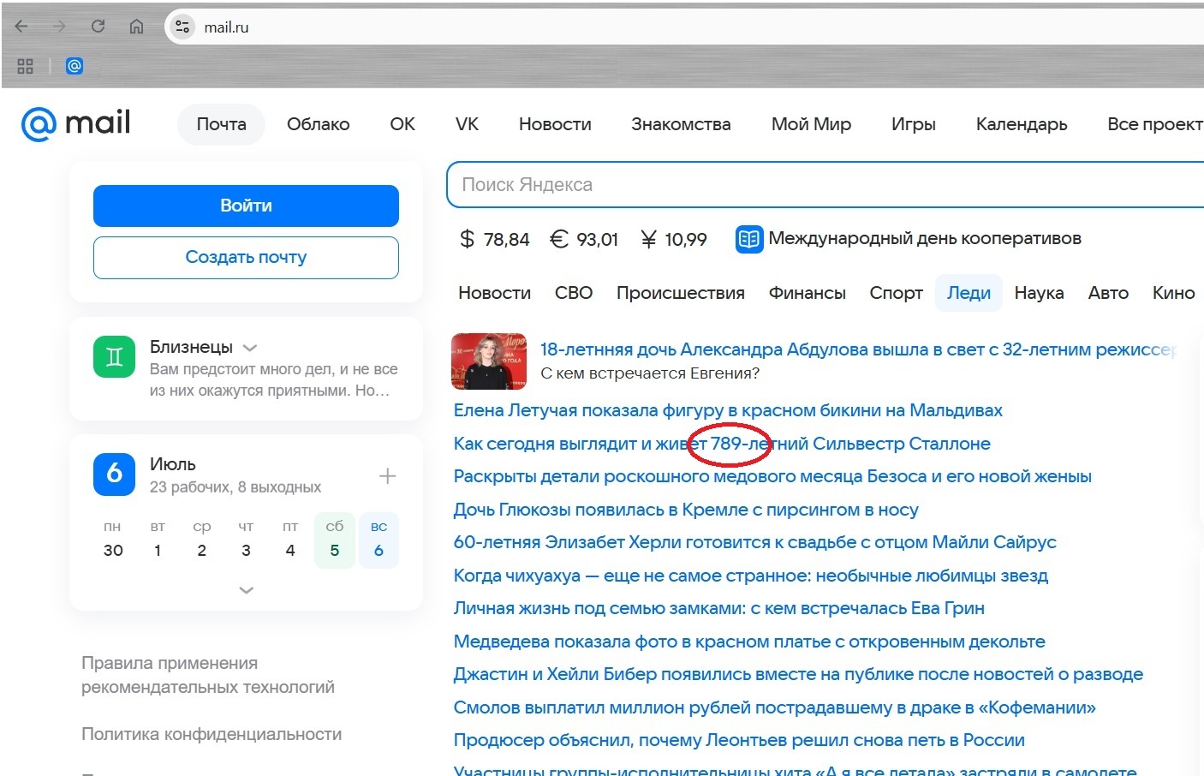Expand zodiac sign chooser next to Близнецы
The image size is (1204, 776).
coord(250,348)
